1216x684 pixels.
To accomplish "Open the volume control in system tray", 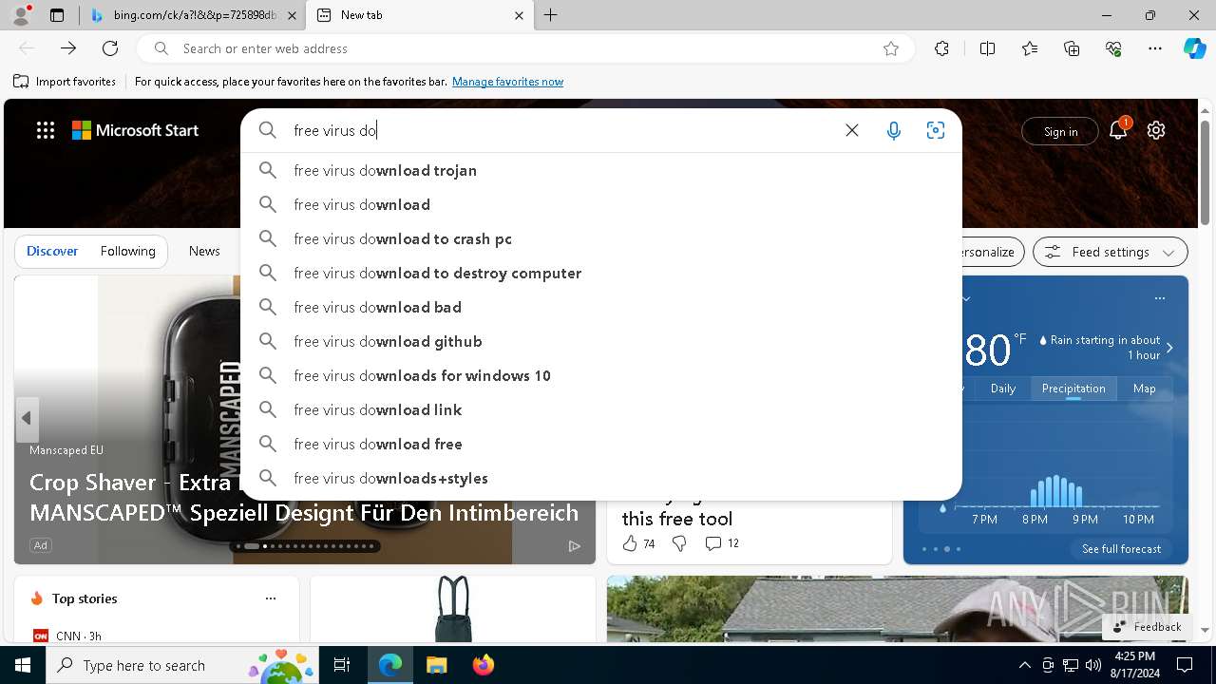I will [x=1092, y=665].
